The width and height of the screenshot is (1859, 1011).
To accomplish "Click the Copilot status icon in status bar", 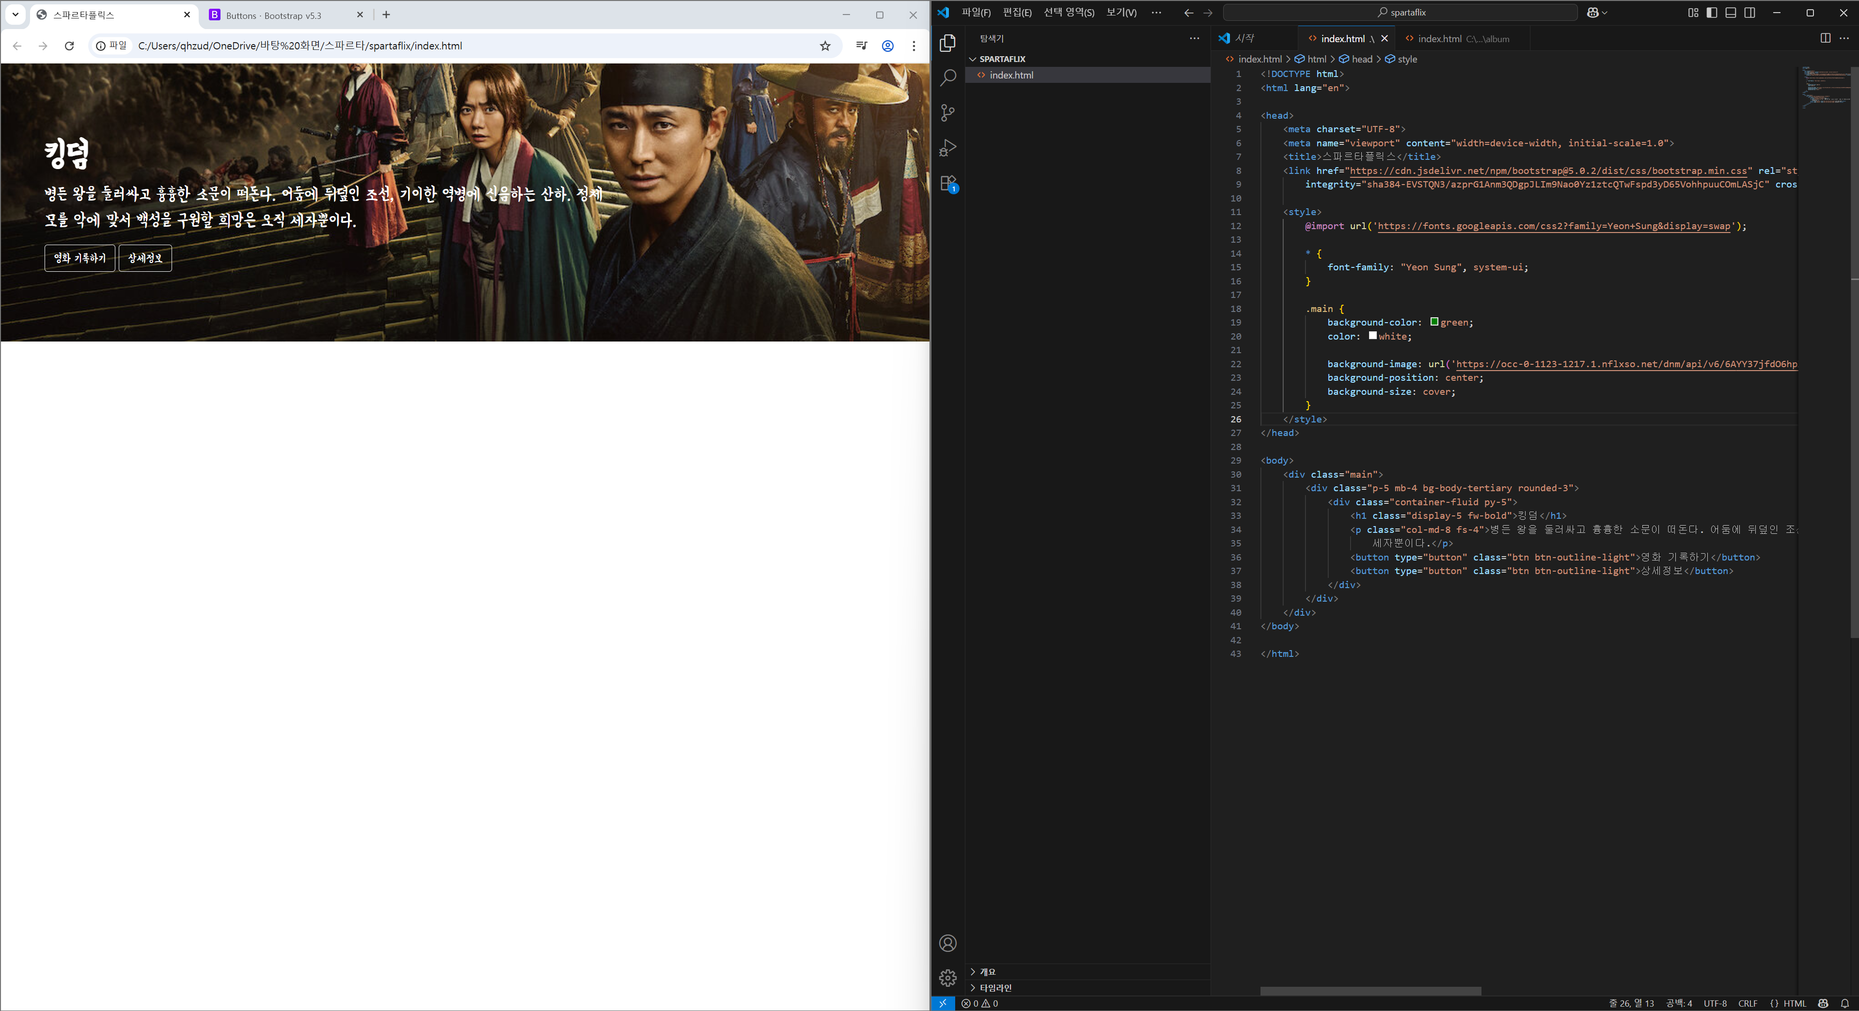I will click(x=1823, y=1003).
